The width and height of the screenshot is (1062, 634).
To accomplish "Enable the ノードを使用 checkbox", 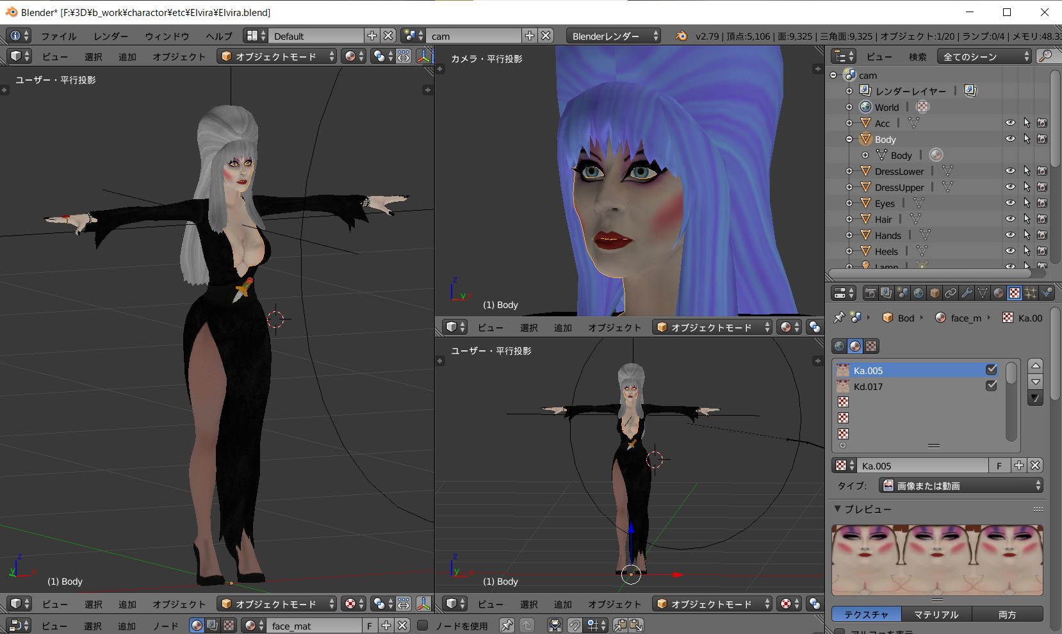I will pos(423,626).
